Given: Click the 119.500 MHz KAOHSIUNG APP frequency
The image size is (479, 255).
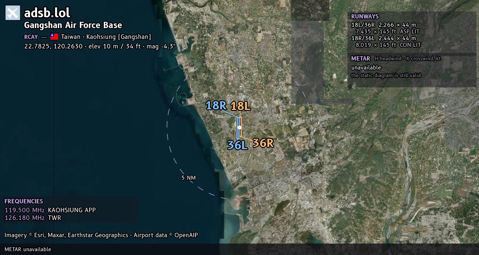Looking at the screenshot, I should point(50,210).
